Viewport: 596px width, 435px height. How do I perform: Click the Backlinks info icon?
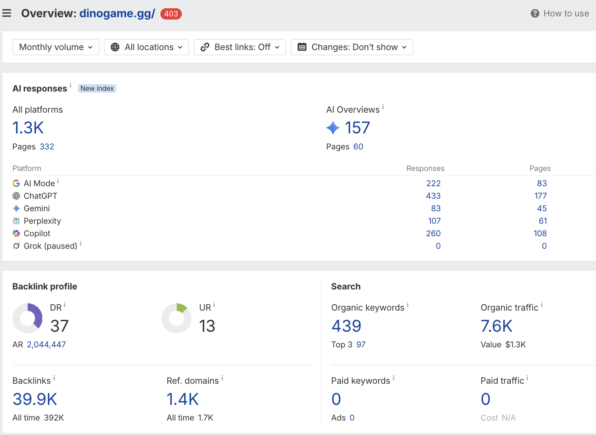point(54,378)
